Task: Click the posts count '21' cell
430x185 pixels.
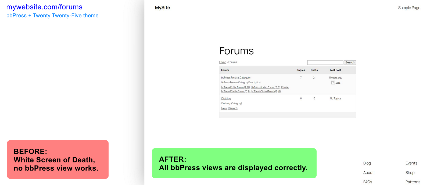Action: pos(314,77)
